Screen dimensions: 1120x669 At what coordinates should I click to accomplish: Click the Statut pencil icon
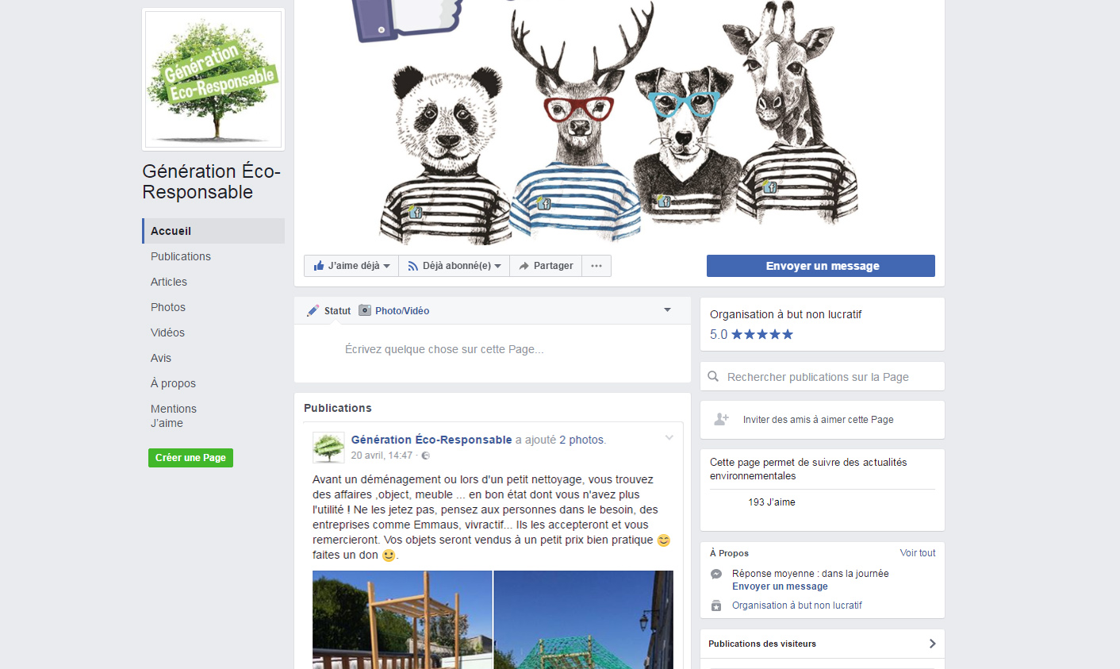(x=313, y=311)
